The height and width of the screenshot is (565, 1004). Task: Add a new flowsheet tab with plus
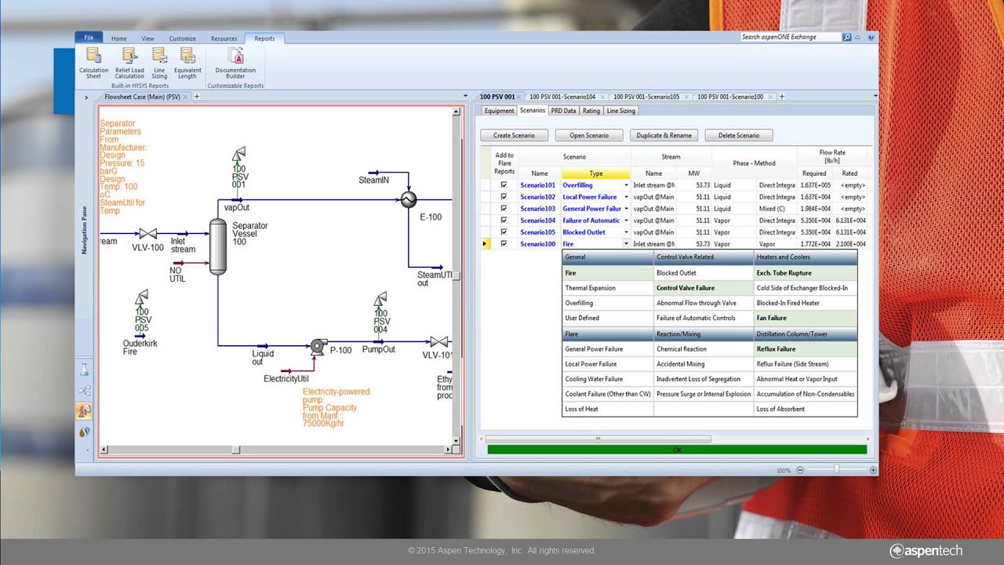[x=197, y=97]
